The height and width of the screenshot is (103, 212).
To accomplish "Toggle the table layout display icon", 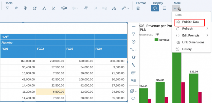I will (165, 8).
